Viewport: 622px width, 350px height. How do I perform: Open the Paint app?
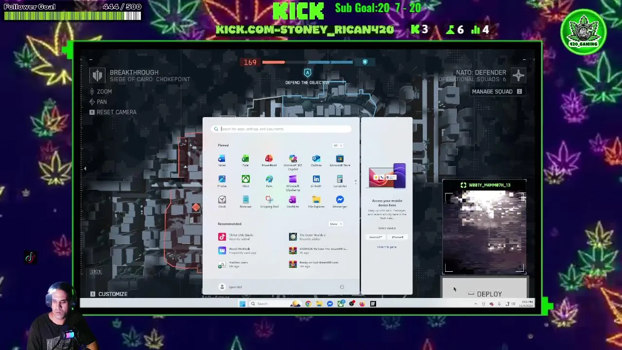pyautogui.click(x=269, y=181)
